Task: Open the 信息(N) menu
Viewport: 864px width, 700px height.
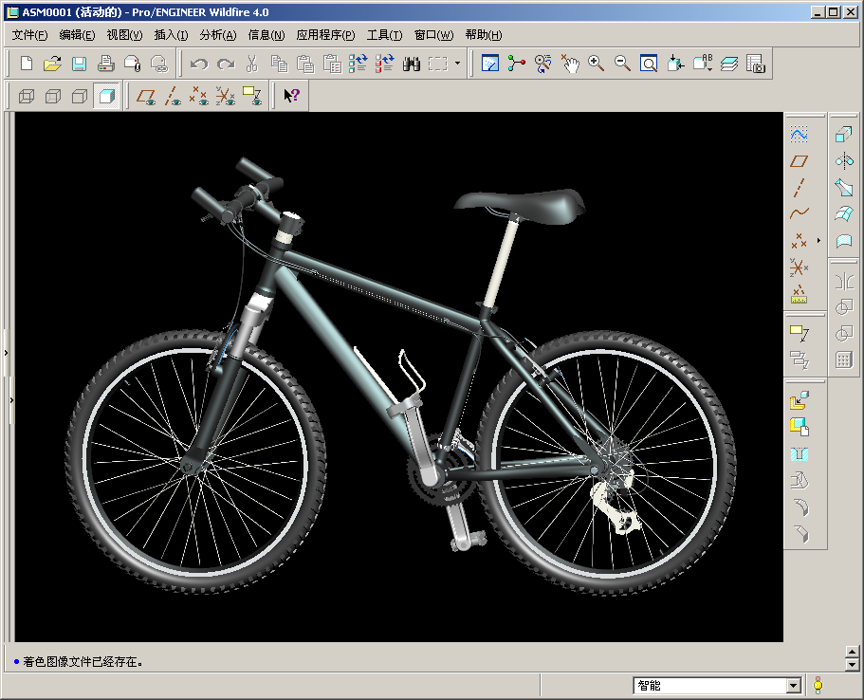Action: [267, 35]
